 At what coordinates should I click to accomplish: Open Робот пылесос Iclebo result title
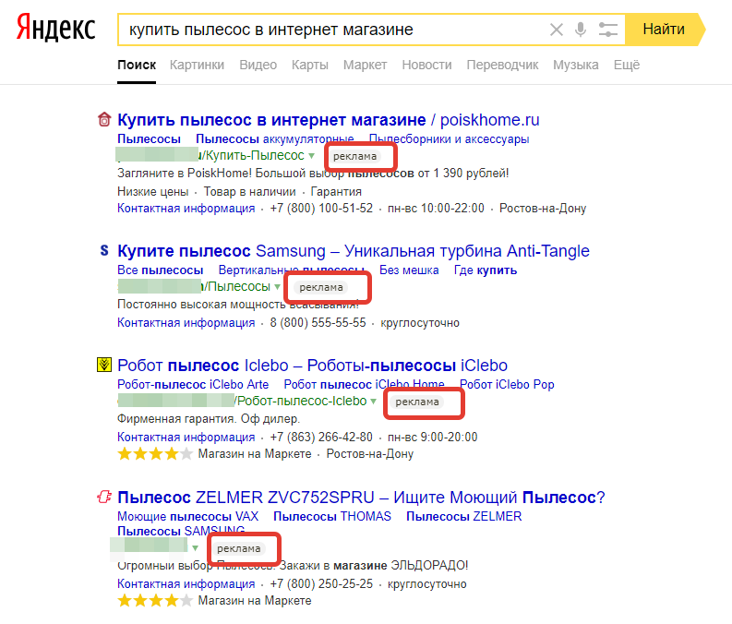click(312, 366)
